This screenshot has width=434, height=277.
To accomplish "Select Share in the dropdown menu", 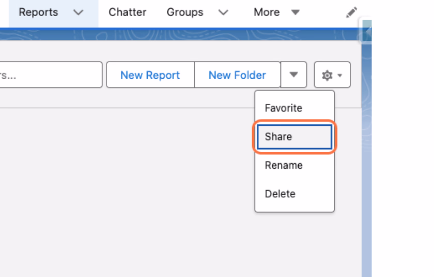I will pyautogui.click(x=295, y=137).
